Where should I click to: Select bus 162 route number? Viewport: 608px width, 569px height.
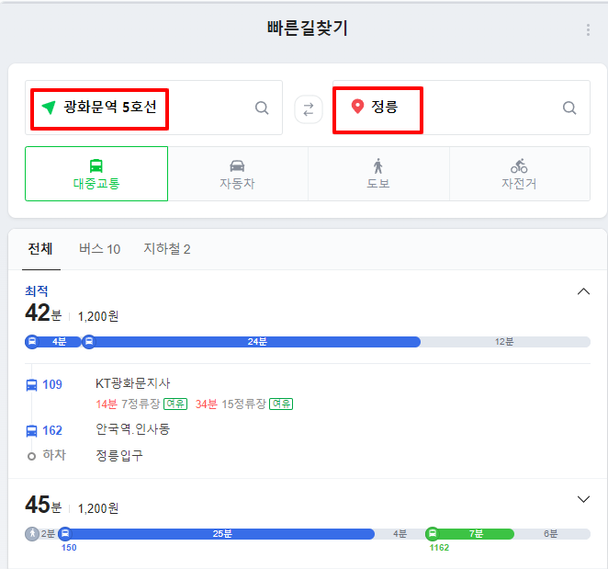tap(52, 430)
